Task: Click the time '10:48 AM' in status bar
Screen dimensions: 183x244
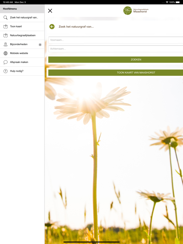Action: (8, 2)
